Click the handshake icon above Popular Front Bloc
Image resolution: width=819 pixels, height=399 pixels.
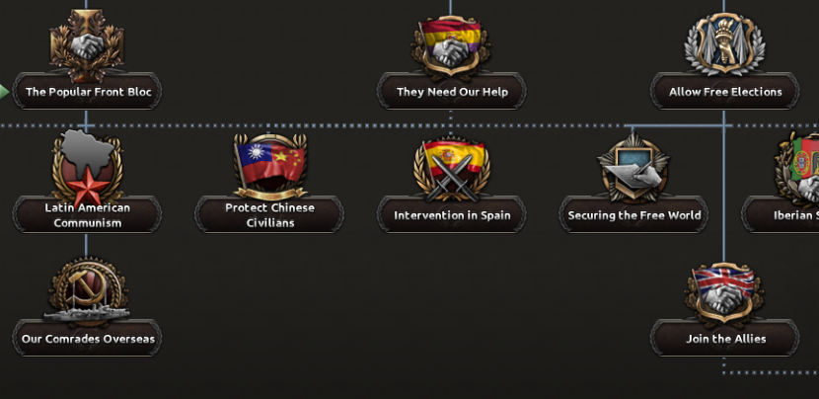coord(87,43)
